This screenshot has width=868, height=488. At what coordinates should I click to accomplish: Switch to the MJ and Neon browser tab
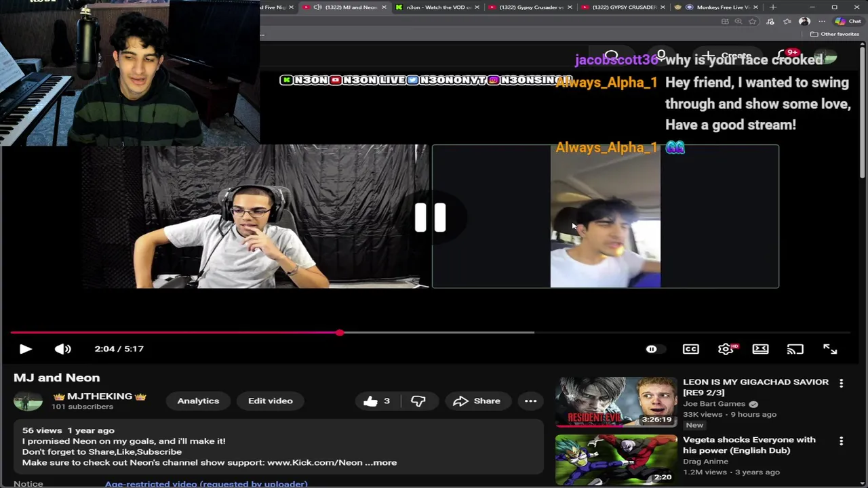pos(346,7)
